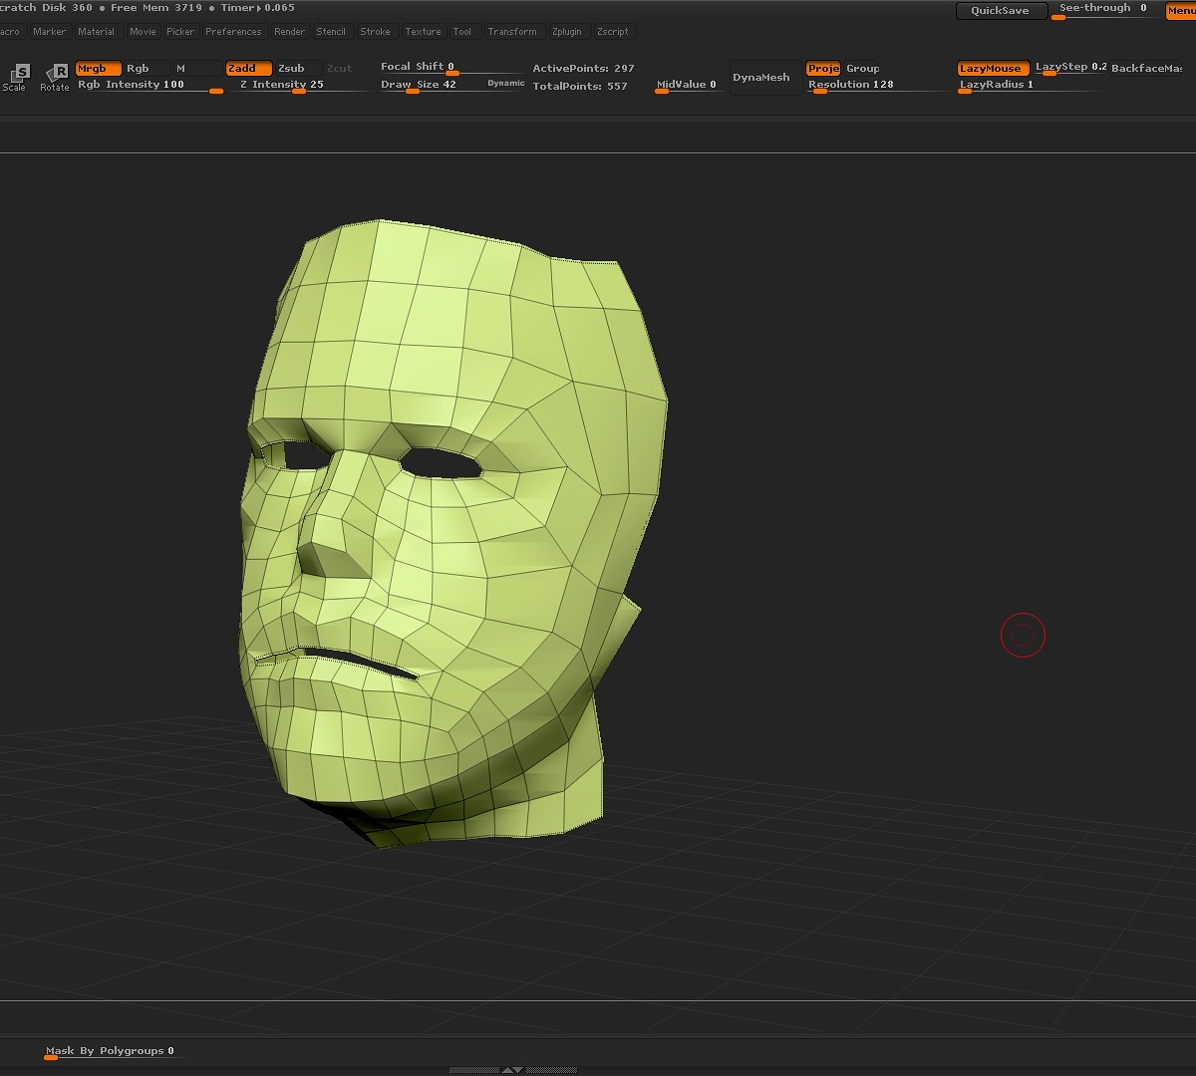Adjust the See-through slider
The width and height of the screenshot is (1196, 1076).
1103,10
